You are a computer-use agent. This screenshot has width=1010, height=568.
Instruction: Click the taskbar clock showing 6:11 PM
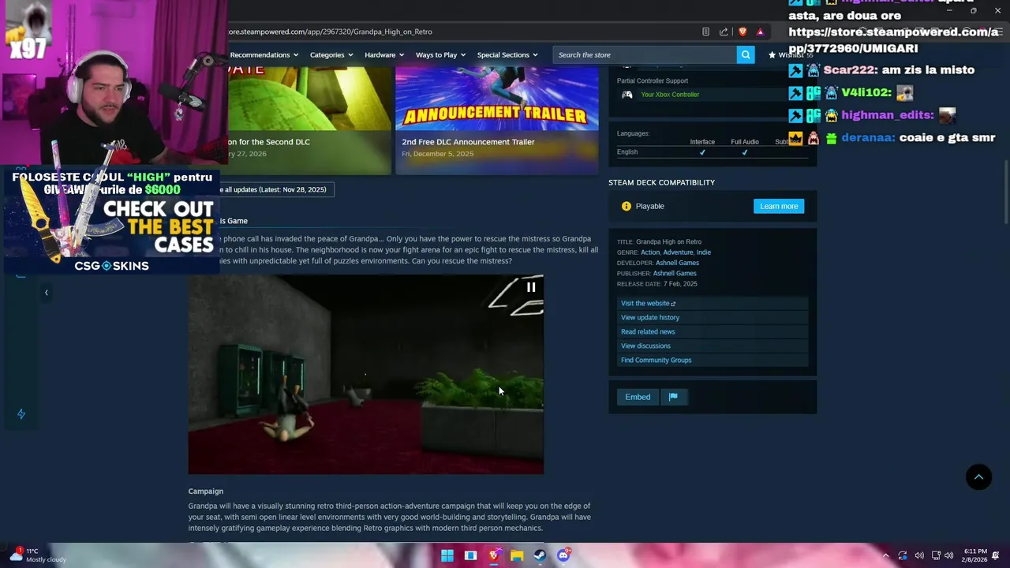coord(974,555)
